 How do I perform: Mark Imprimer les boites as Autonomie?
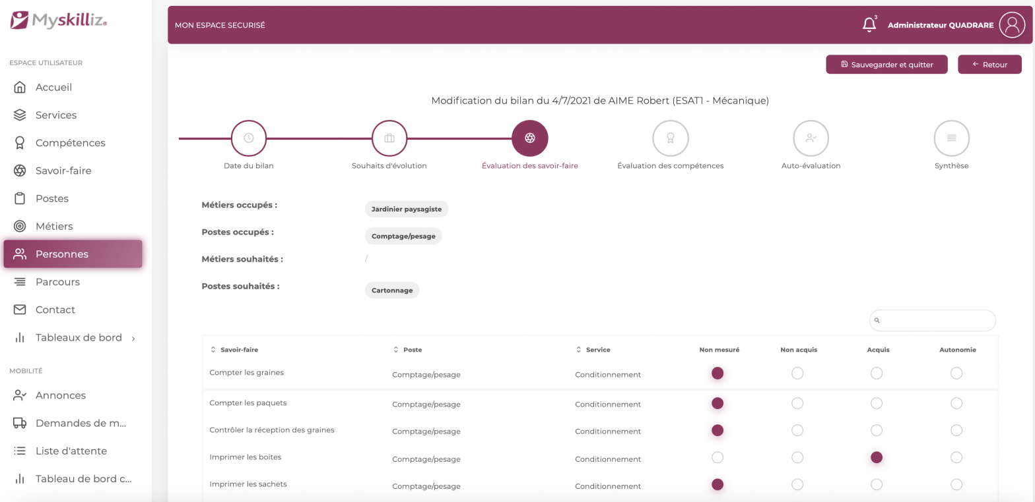click(x=956, y=458)
